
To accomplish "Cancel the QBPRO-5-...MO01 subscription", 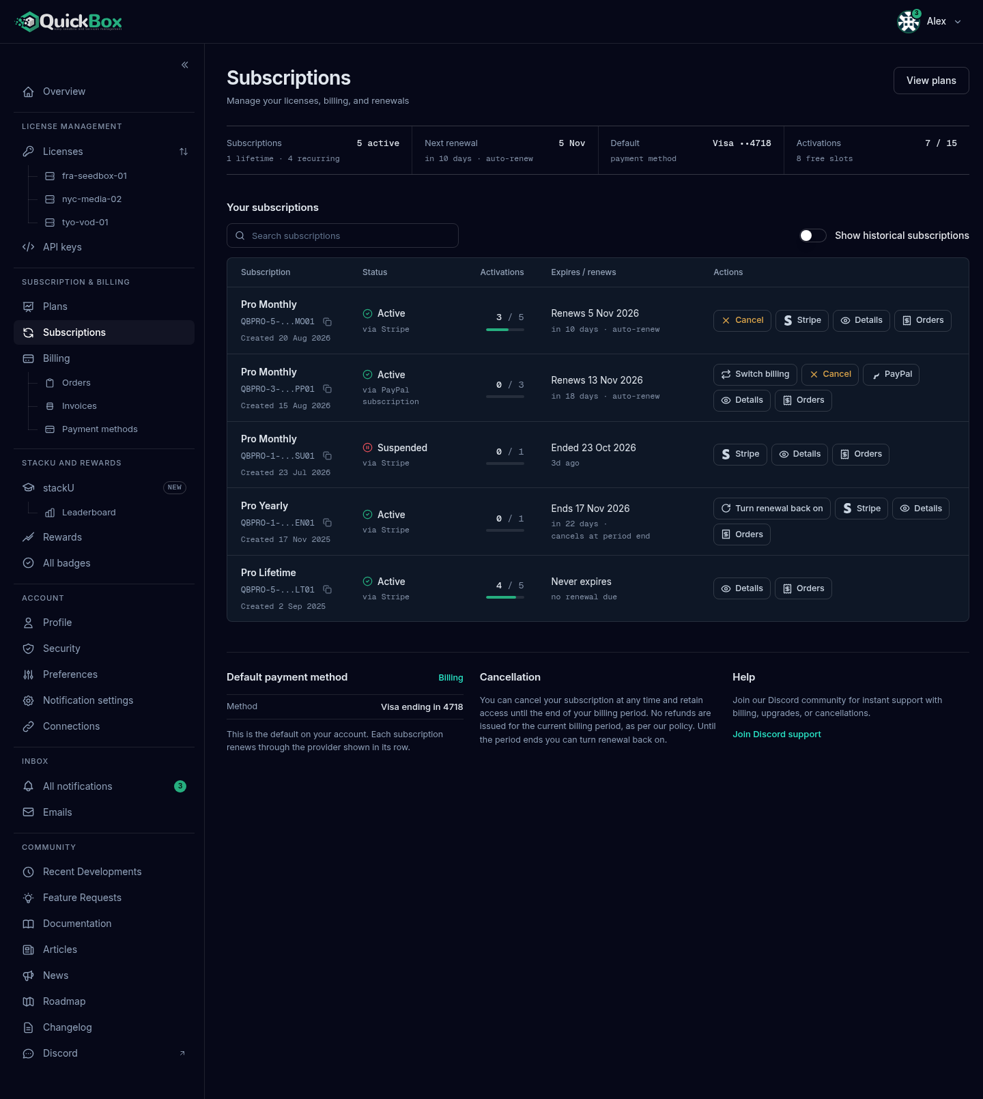I will (x=743, y=321).
